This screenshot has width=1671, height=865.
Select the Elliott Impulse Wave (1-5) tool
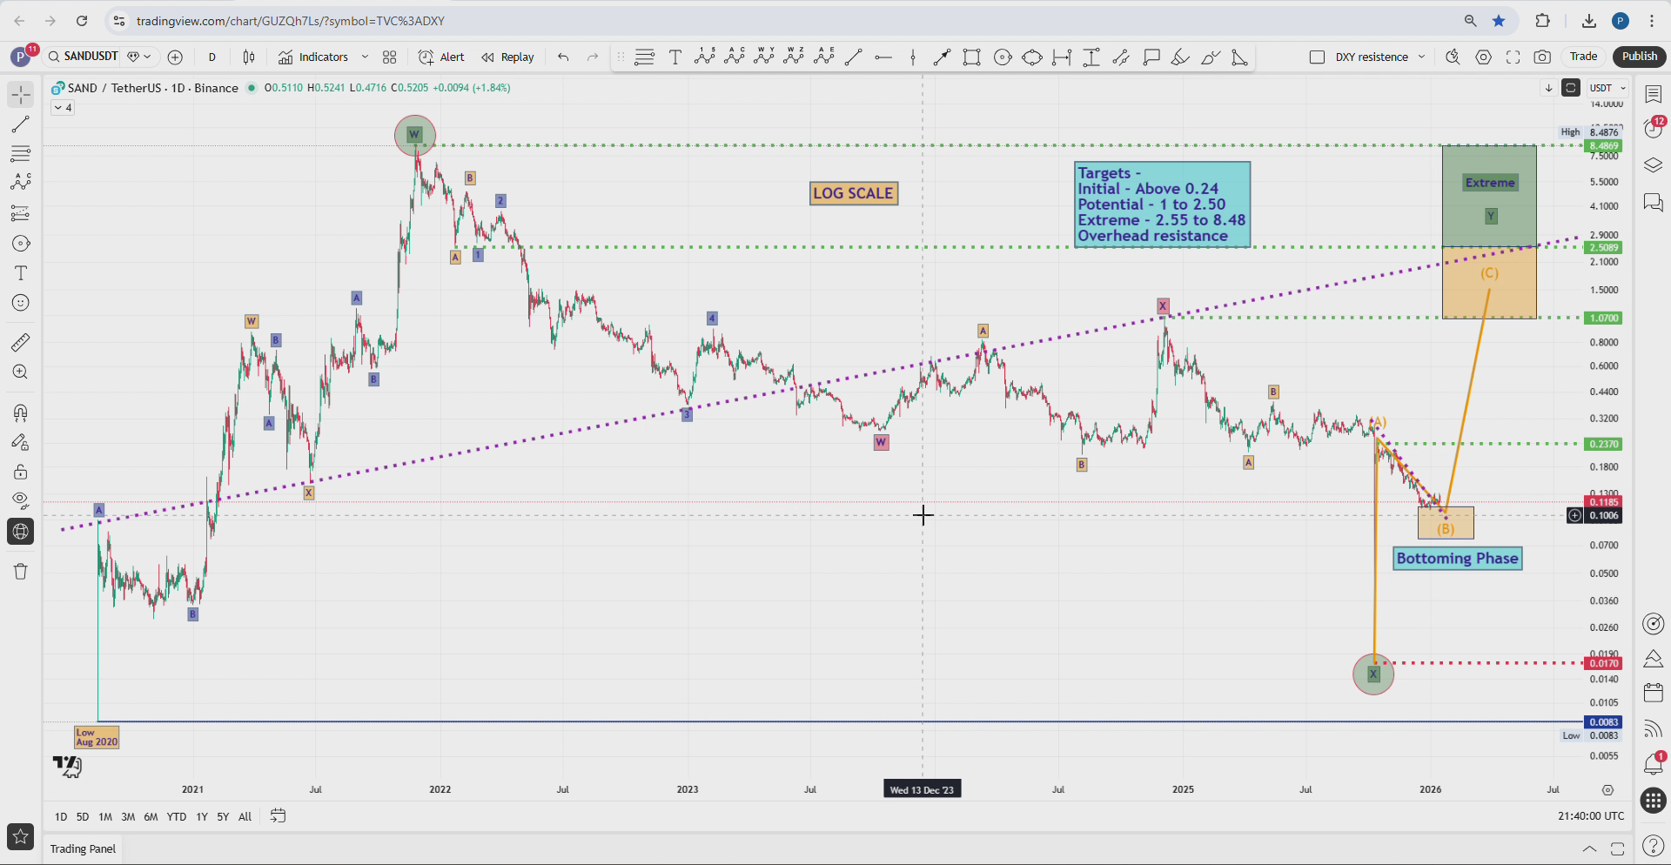click(x=705, y=57)
